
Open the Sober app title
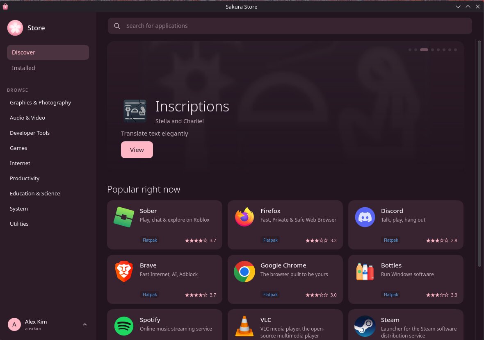tap(148, 211)
